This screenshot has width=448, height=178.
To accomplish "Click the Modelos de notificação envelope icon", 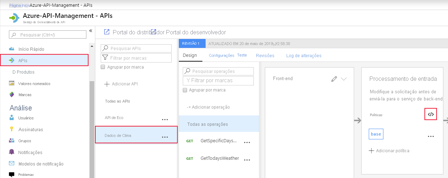I will pos(11,164).
